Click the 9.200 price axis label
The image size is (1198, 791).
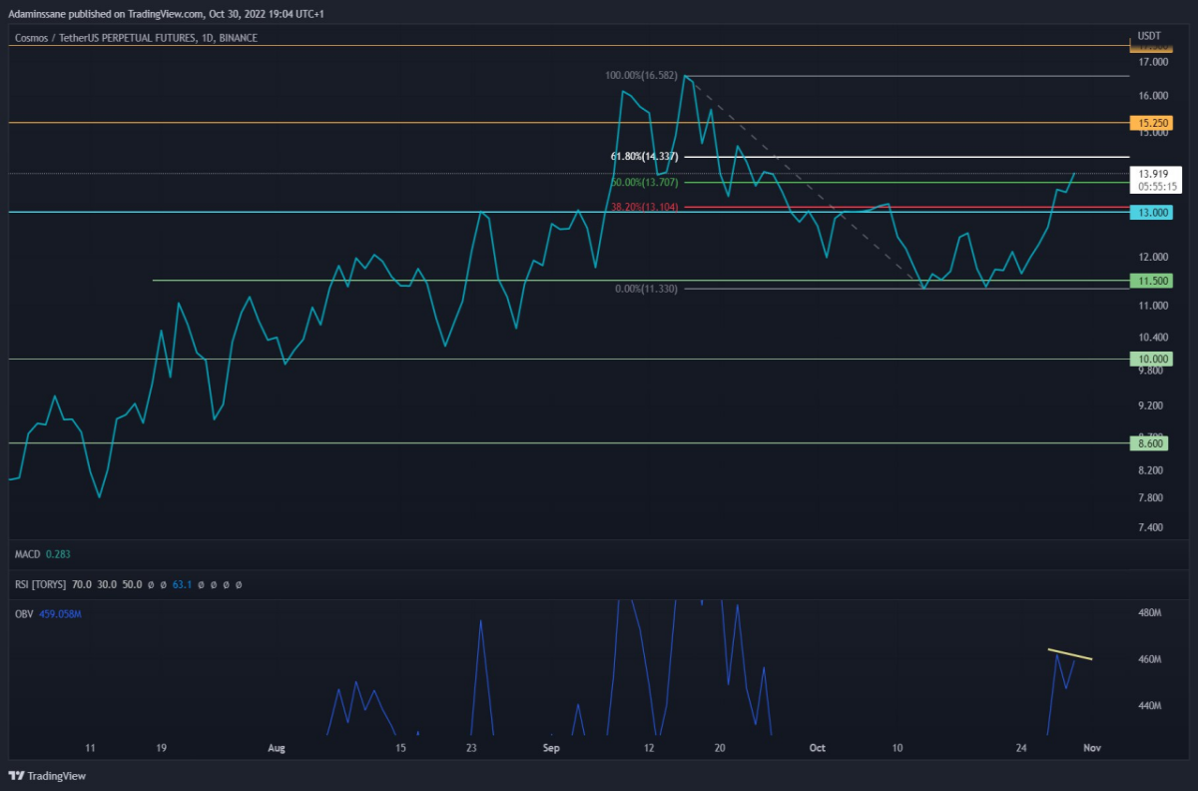pos(1153,406)
